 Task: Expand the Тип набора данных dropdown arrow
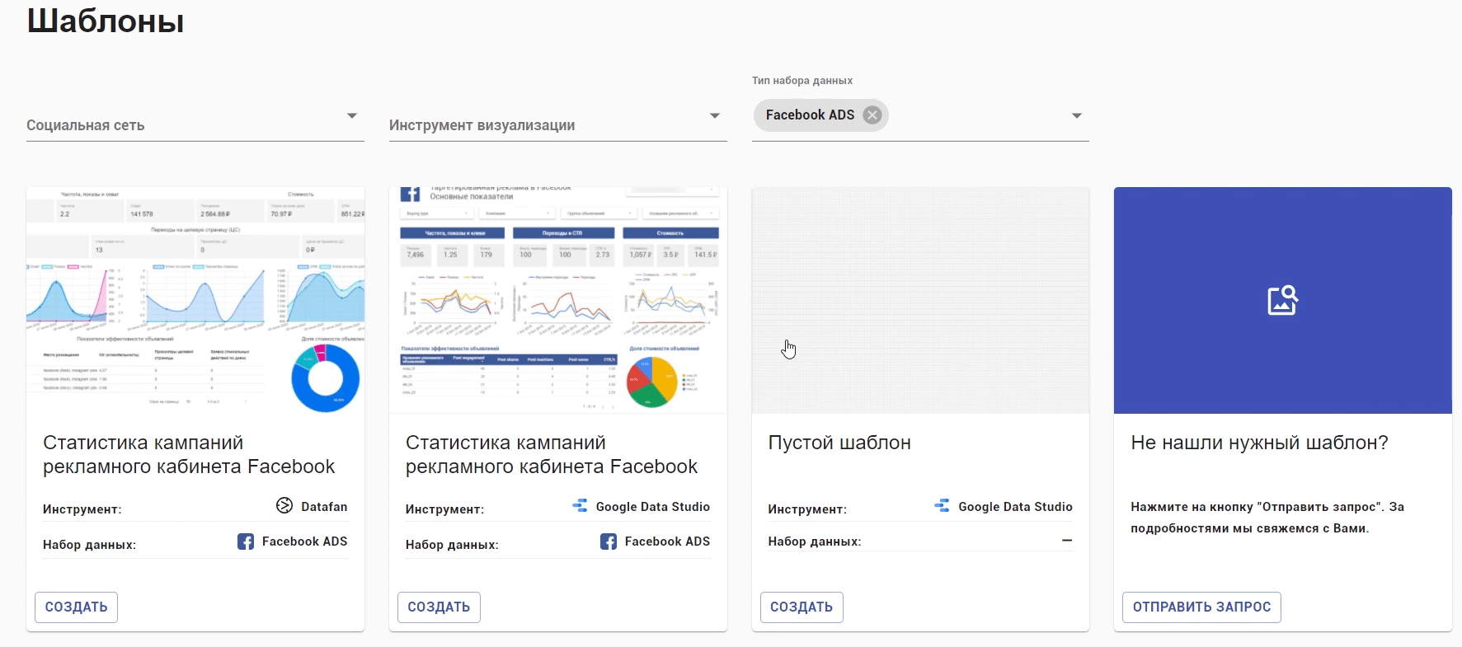coord(1077,115)
